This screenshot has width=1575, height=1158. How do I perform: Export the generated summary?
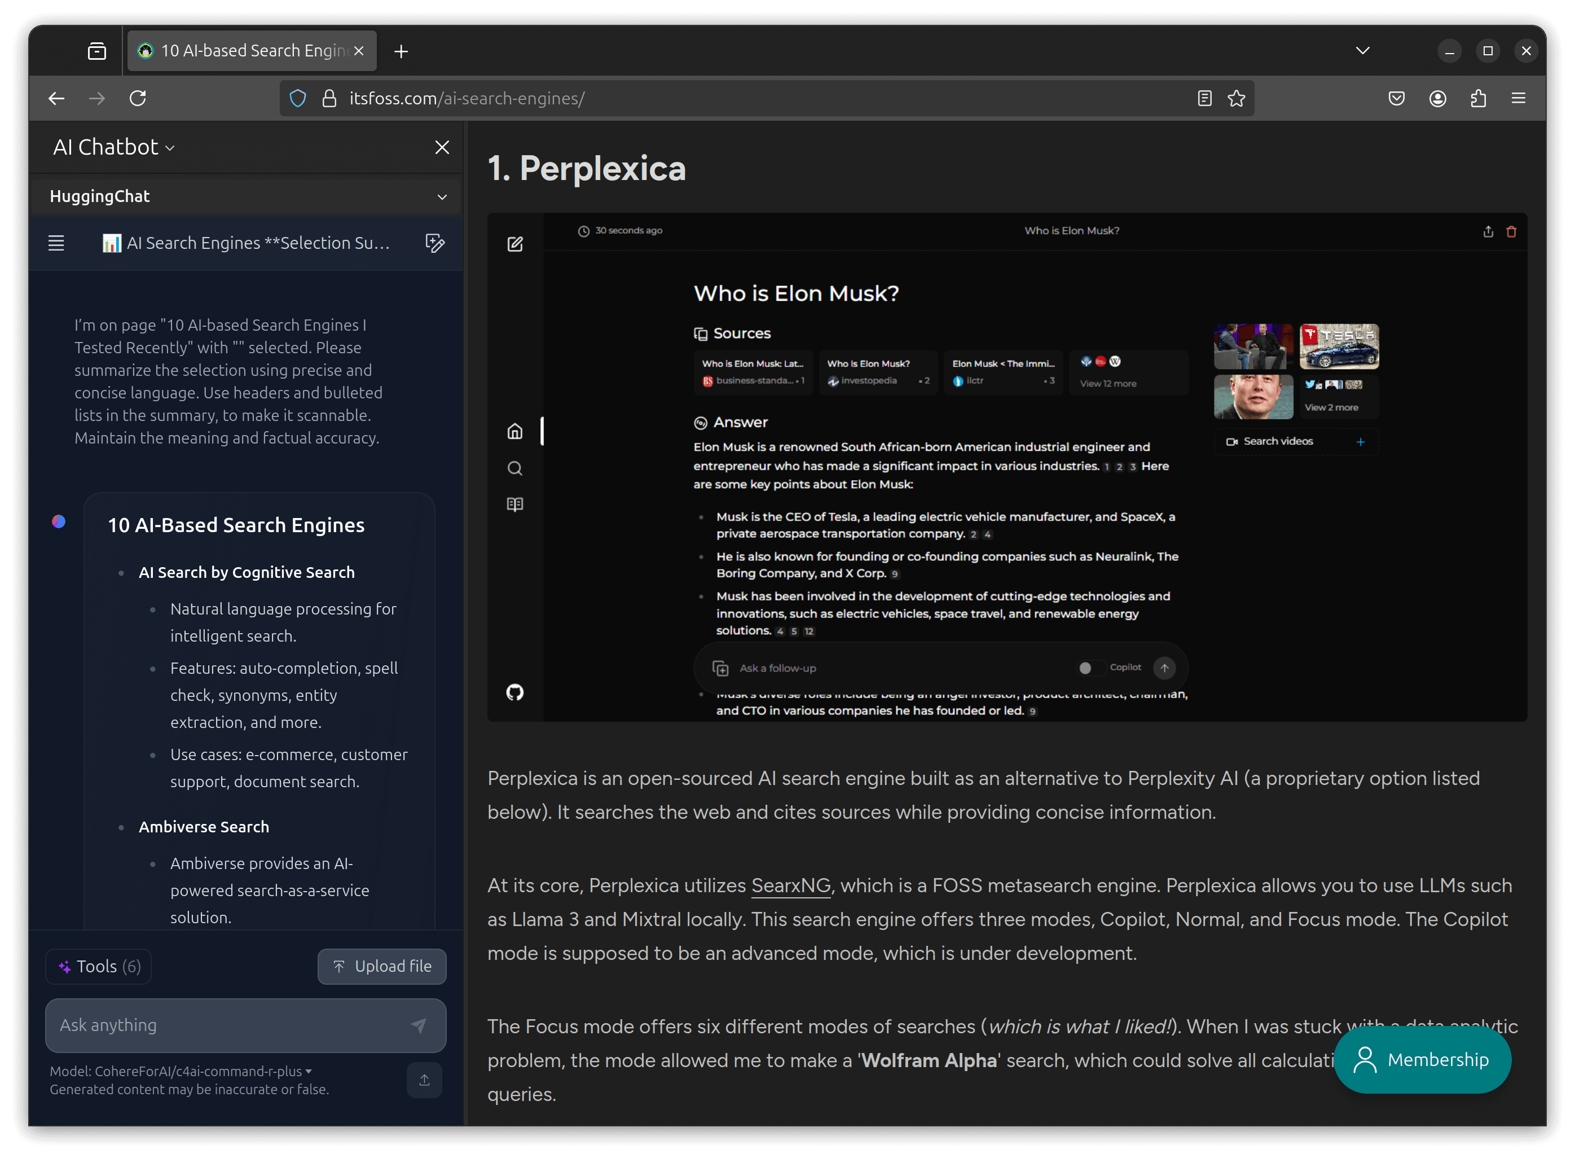tap(425, 1080)
